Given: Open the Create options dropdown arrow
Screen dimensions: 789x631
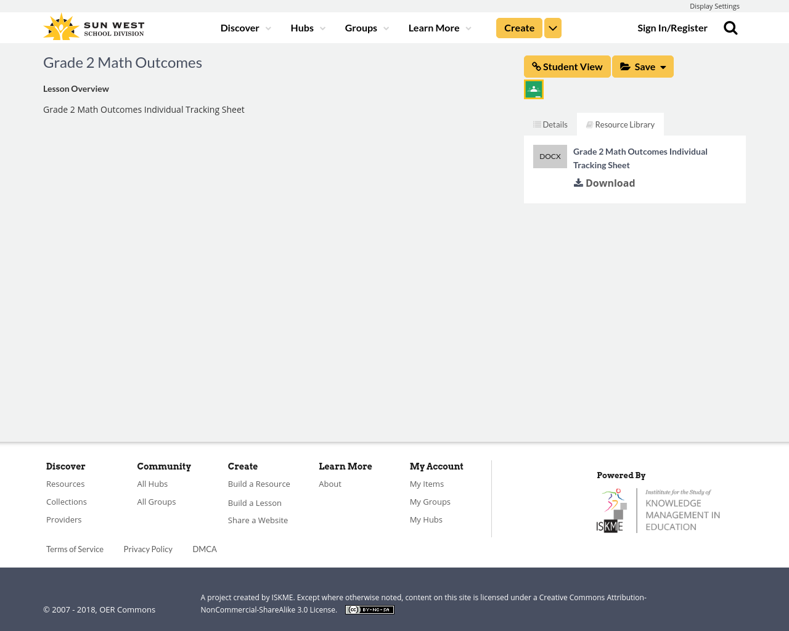Looking at the screenshot, I should point(553,28).
